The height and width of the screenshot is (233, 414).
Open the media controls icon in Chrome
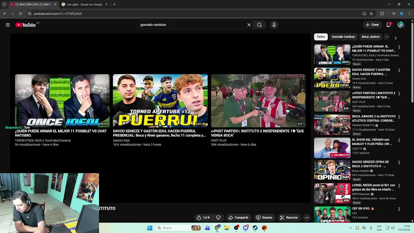tap(393, 14)
